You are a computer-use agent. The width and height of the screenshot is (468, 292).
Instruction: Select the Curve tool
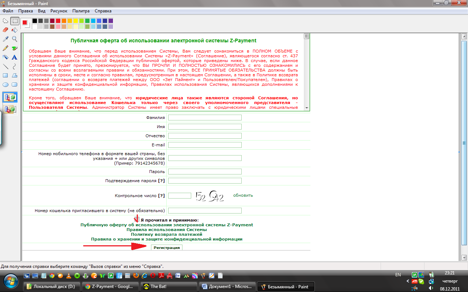(15, 66)
